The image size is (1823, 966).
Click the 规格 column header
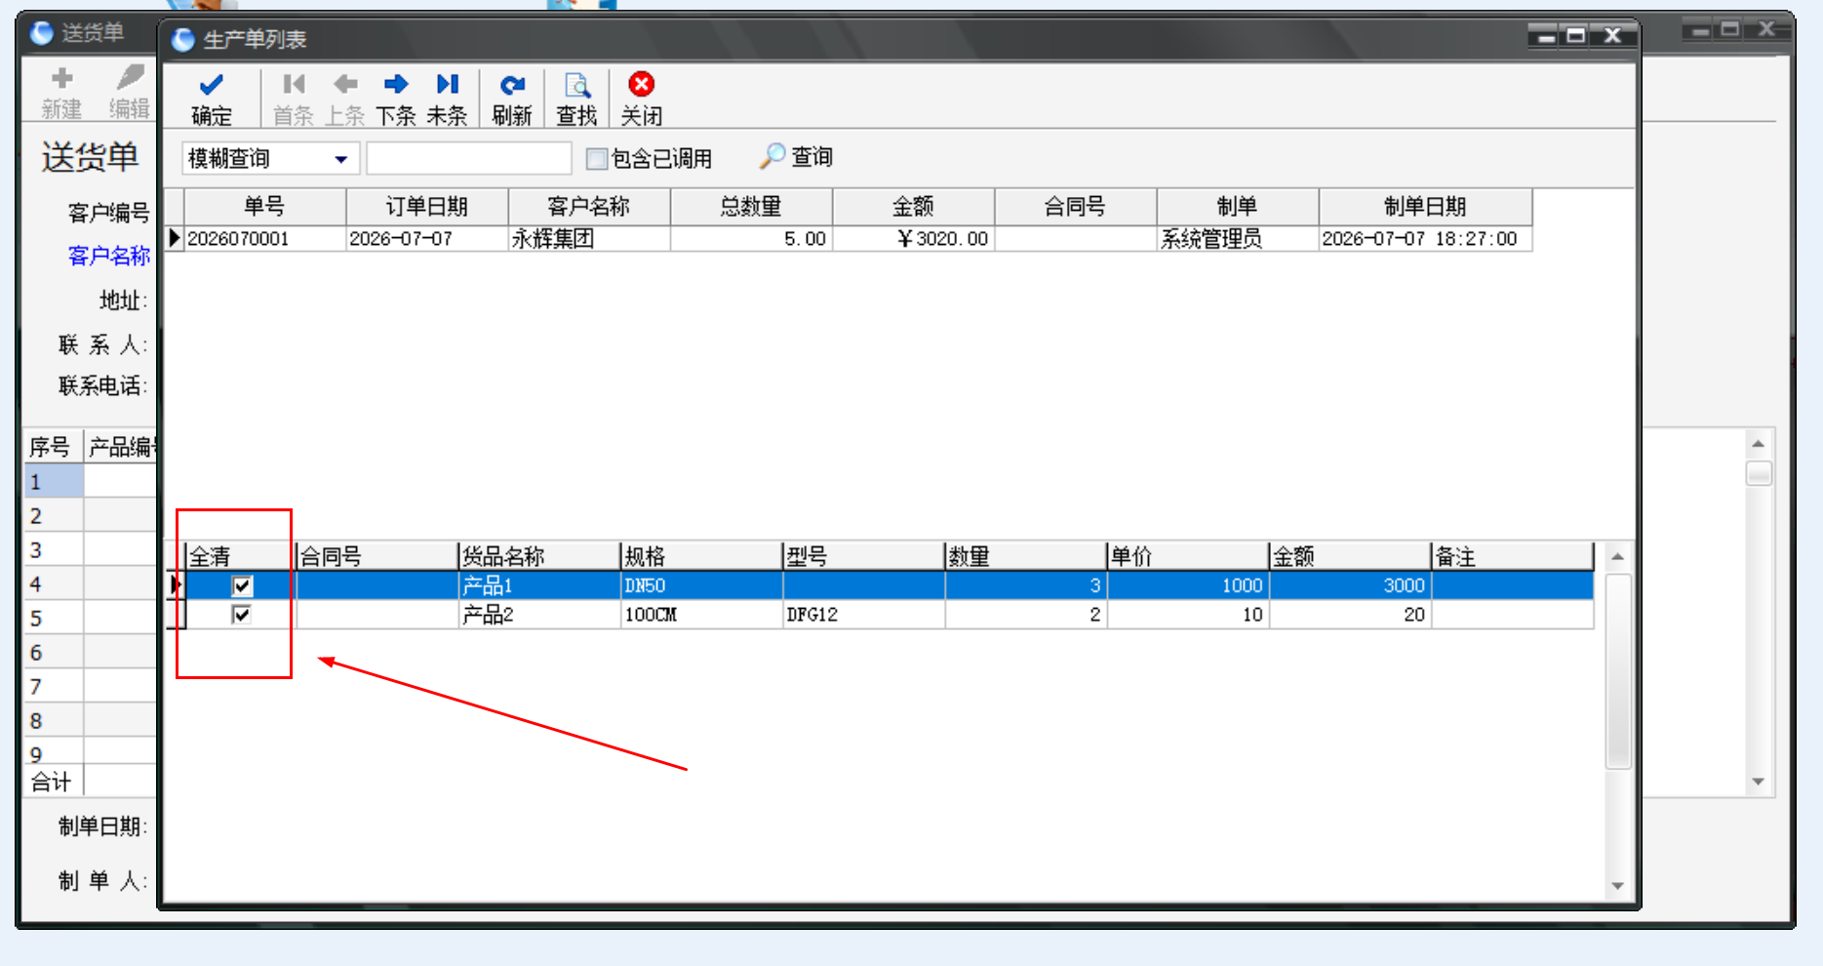(700, 557)
